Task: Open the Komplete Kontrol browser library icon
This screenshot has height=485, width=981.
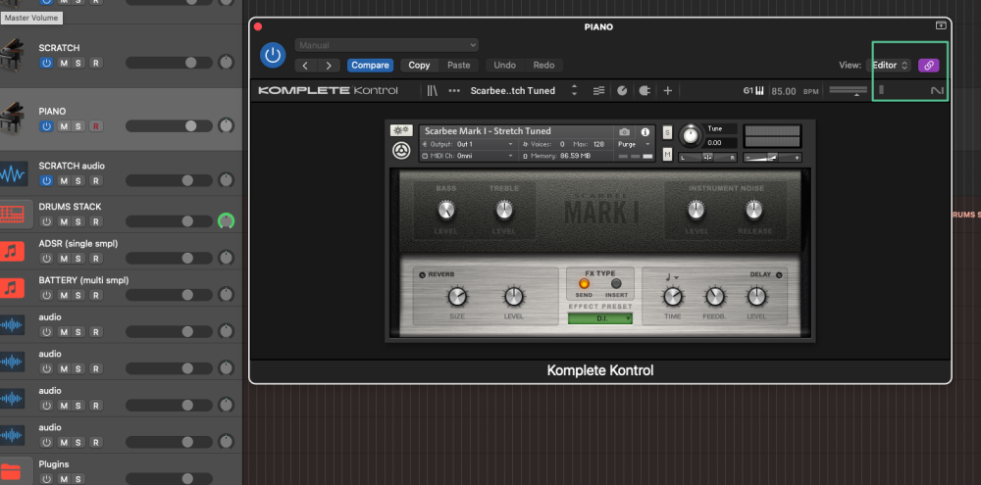Action: [433, 90]
